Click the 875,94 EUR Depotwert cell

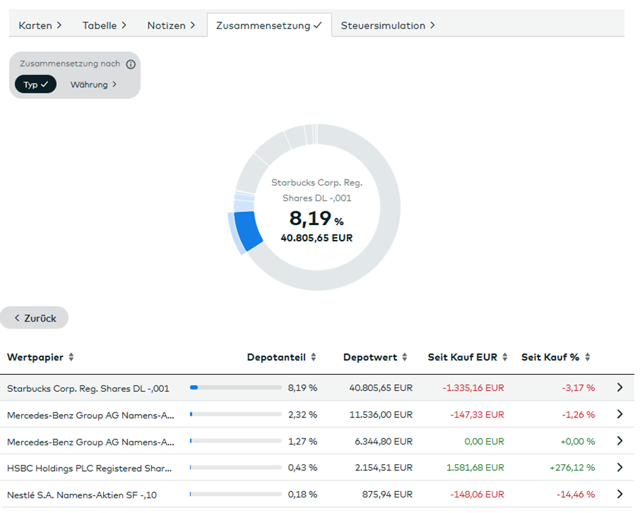click(387, 495)
